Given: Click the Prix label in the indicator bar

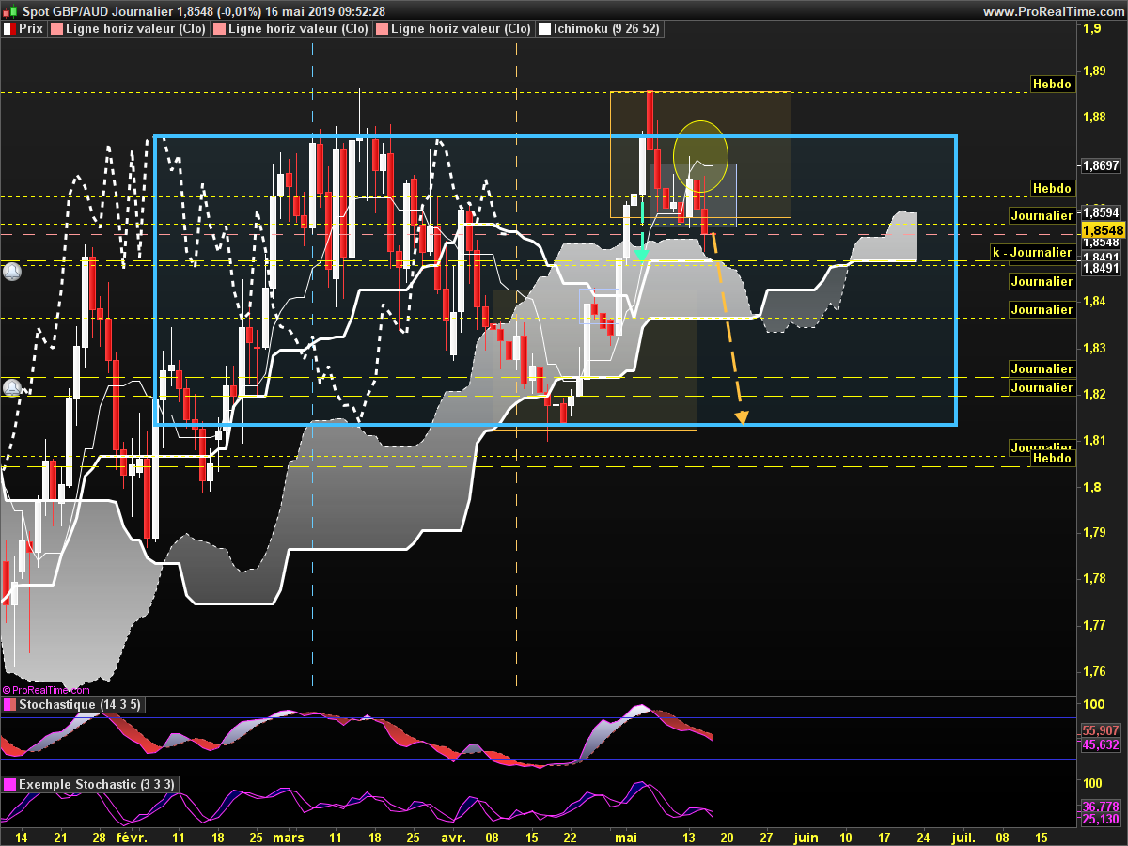Looking at the screenshot, I should (x=31, y=29).
